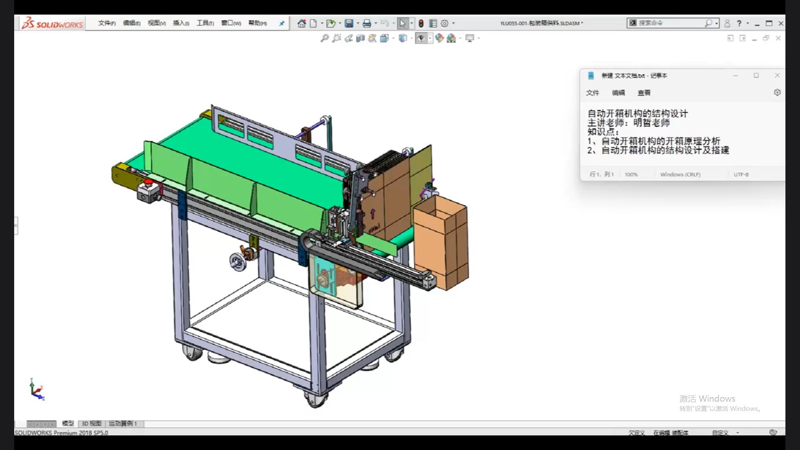Image resolution: width=800 pixels, height=450 pixels.
Task: Expand the Save dropdown arrow
Action: coord(358,23)
